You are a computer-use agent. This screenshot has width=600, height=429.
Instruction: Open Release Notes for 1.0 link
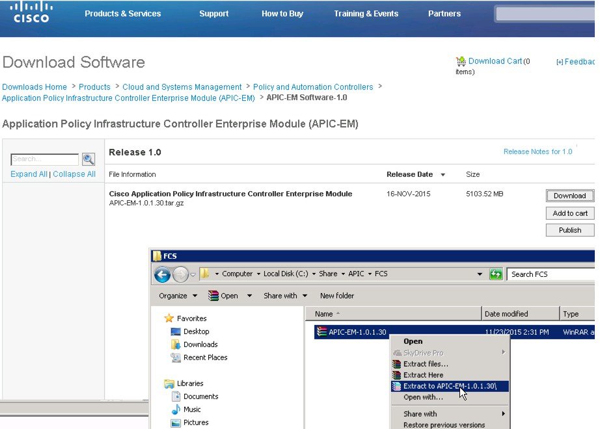(538, 152)
